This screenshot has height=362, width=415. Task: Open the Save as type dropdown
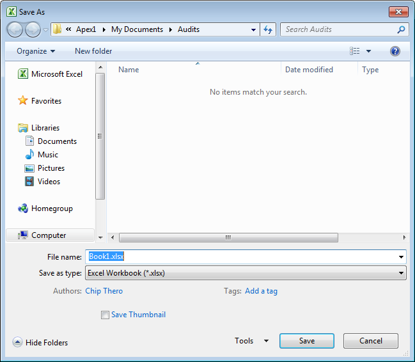coord(246,273)
